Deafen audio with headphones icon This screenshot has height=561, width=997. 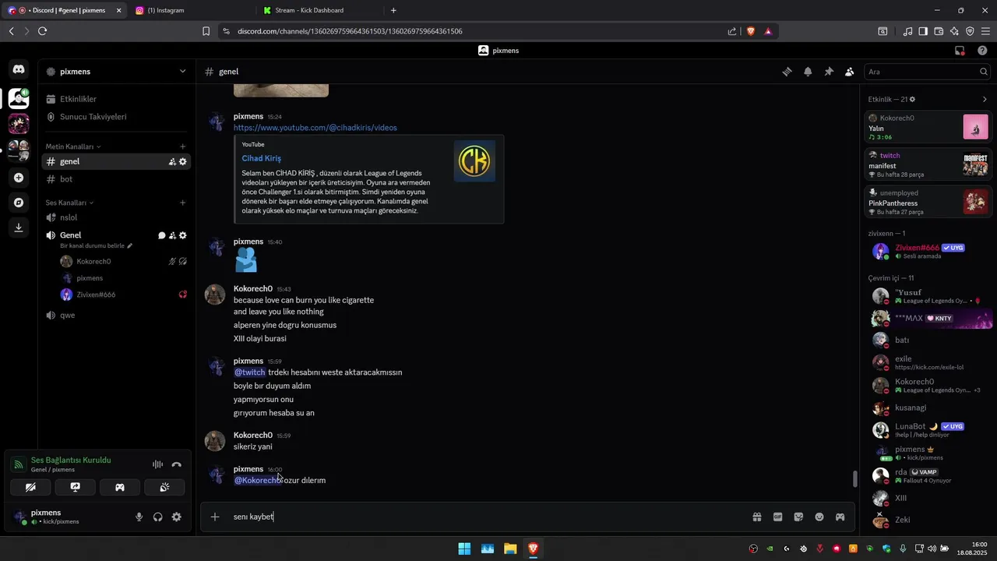158,517
